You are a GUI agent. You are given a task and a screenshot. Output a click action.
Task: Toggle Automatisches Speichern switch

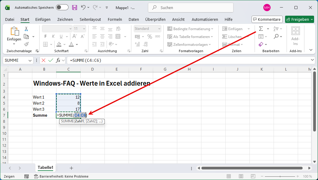(x=62, y=8)
